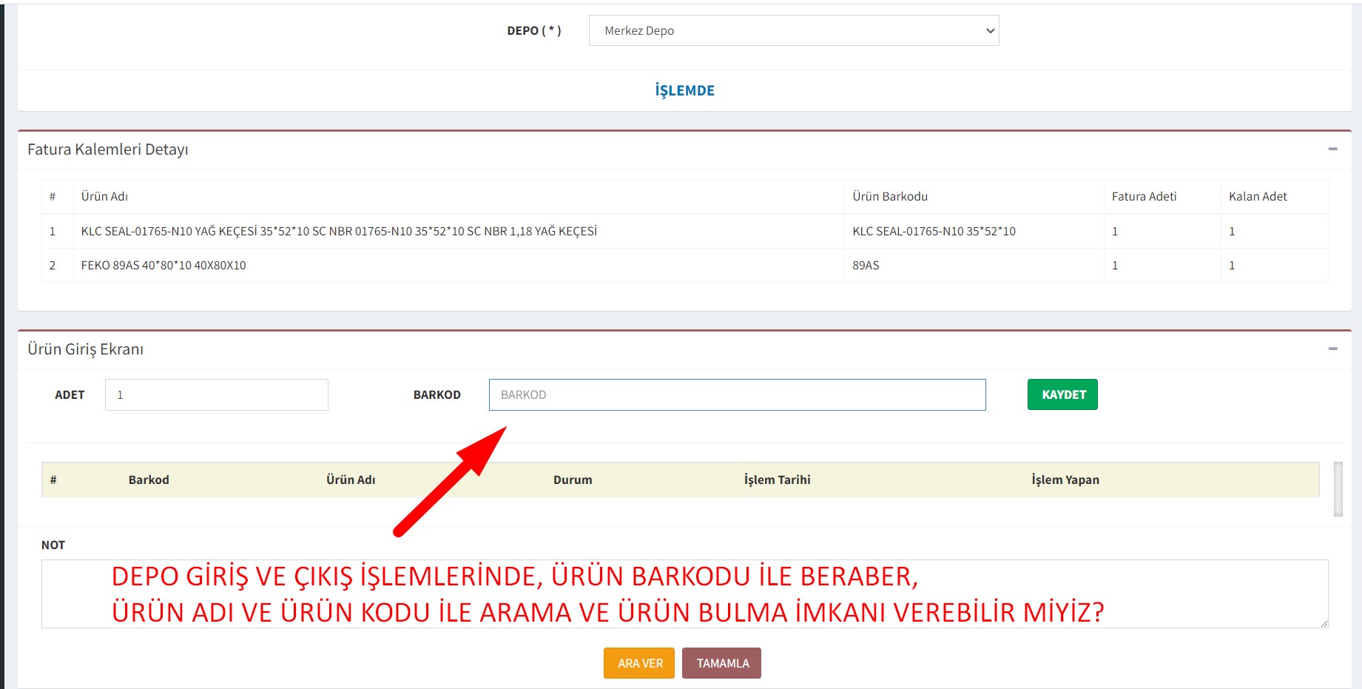Viewport: 1362px width, 689px height.
Task: Focus the BARKOD input field
Action: pyautogui.click(x=737, y=395)
